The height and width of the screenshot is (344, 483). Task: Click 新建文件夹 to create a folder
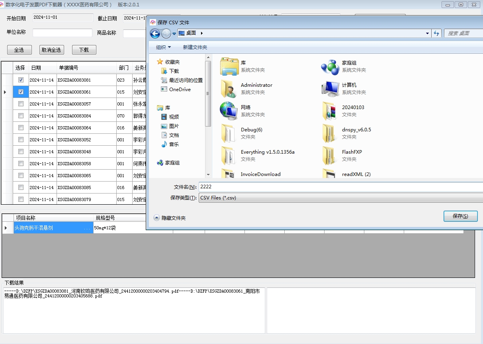point(195,47)
